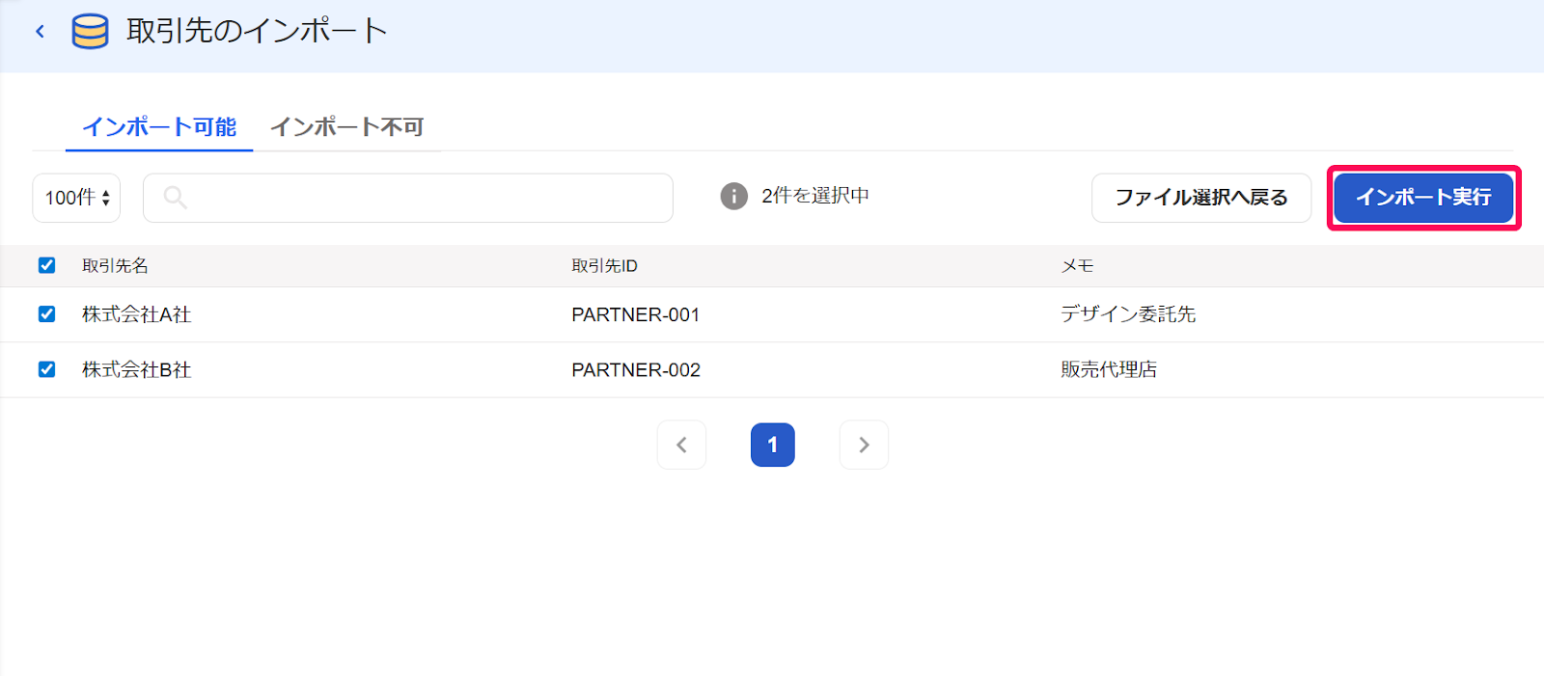Select the インポート可能 tab

pyautogui.click(x=159, y=127)
